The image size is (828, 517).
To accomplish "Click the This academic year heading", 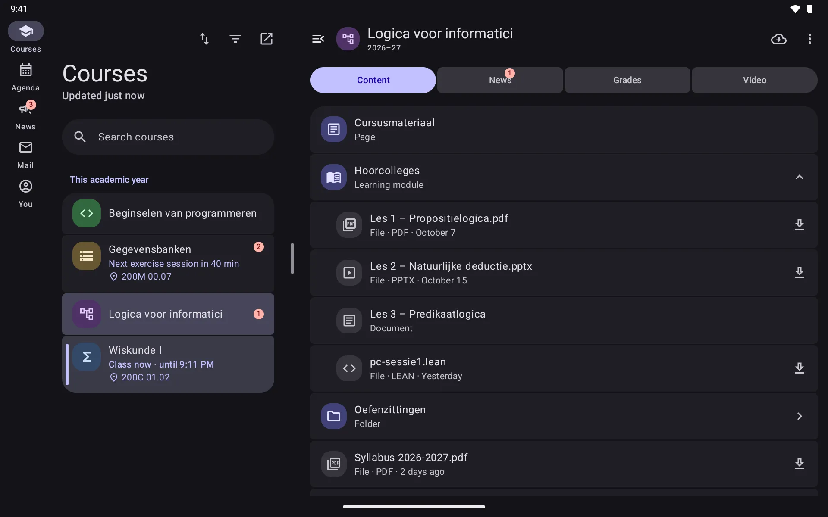I will pyautogui.click(x=109, y=180).
